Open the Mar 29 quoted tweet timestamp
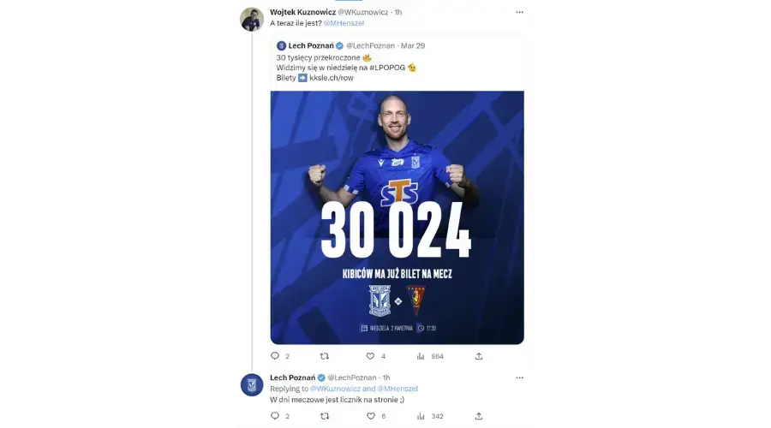The width and height of the screenshot is (771, 428). tap(413, 45)
